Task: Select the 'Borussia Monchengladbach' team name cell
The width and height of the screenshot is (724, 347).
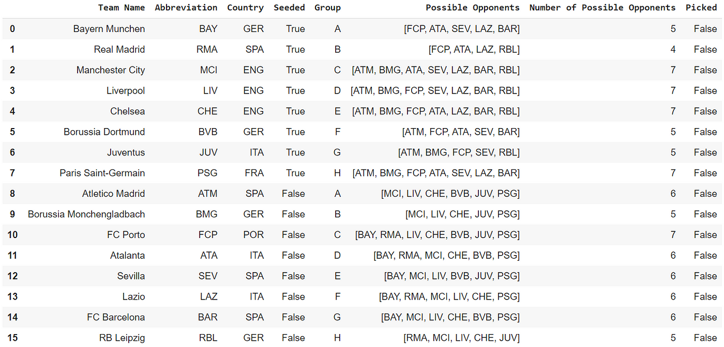Action: pyautogui.click(x=86, y=214)
